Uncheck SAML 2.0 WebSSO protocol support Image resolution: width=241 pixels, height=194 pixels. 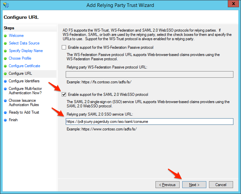click(x=64, y=95)
